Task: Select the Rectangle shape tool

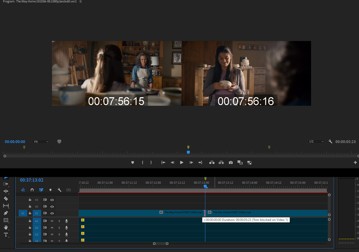Action: [6, 220]
